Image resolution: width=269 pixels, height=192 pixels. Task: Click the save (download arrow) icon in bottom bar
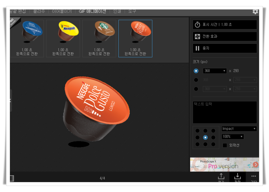238,176
